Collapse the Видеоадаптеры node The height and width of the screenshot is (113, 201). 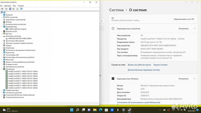[2, 27]
